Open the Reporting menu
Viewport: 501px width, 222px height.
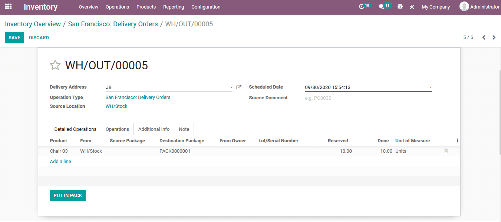173,7
